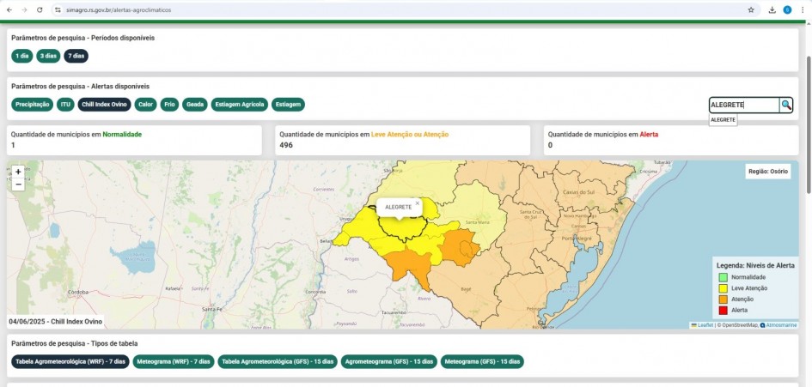Click the red Alerta legend swatch
812x387 pixels.
pyautogui.click(x=723, y=310)
